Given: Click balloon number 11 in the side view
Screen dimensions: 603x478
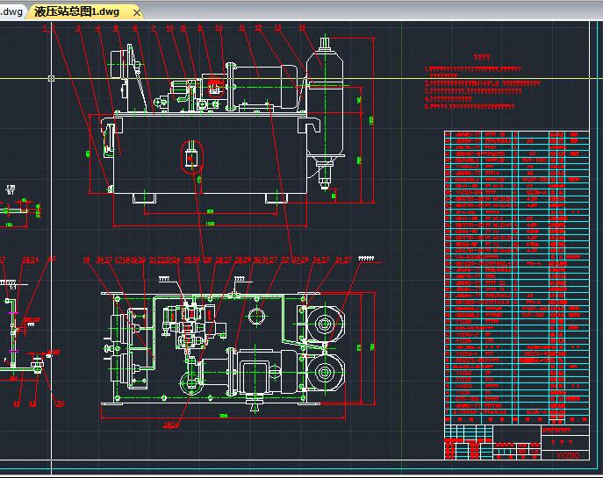Looking at the screenshot, I should pos(242,28).
